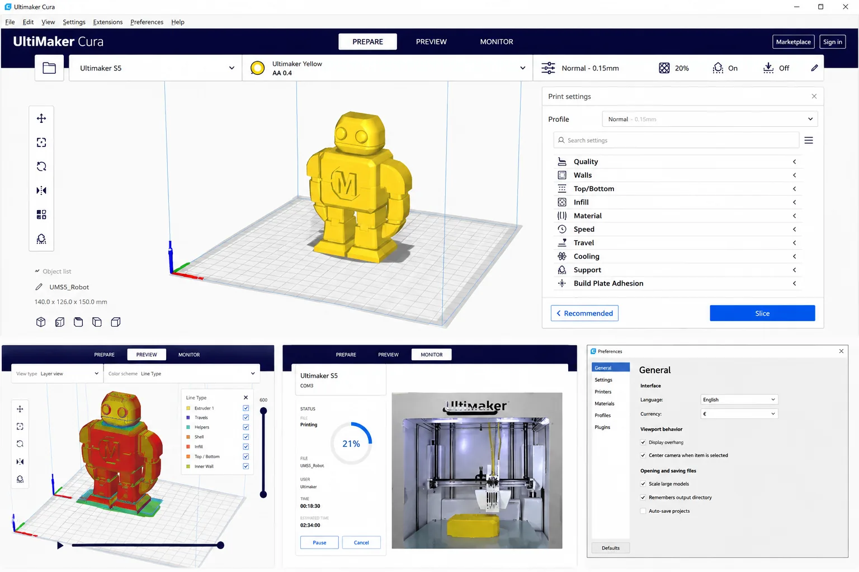Expand the Infill settings category

[677, 202]
